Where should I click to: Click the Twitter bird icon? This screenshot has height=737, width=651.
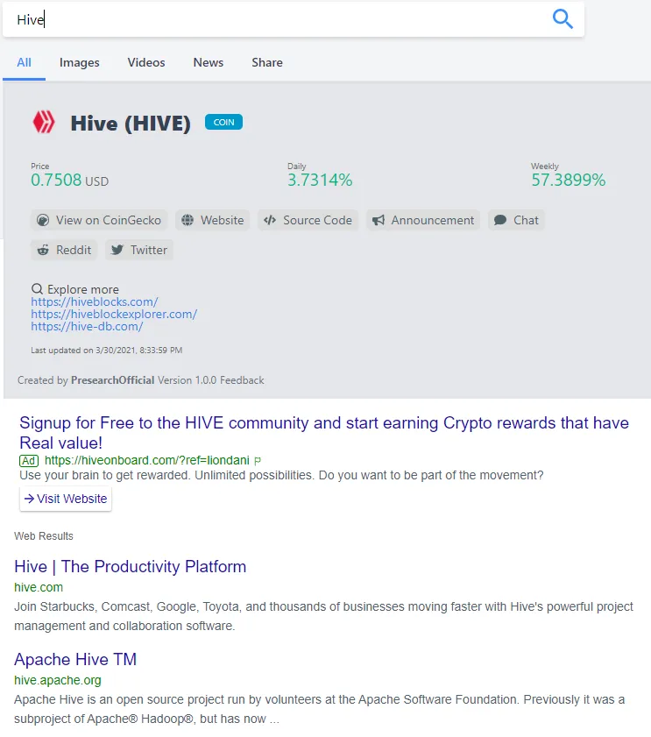click(x=117, y=250)
